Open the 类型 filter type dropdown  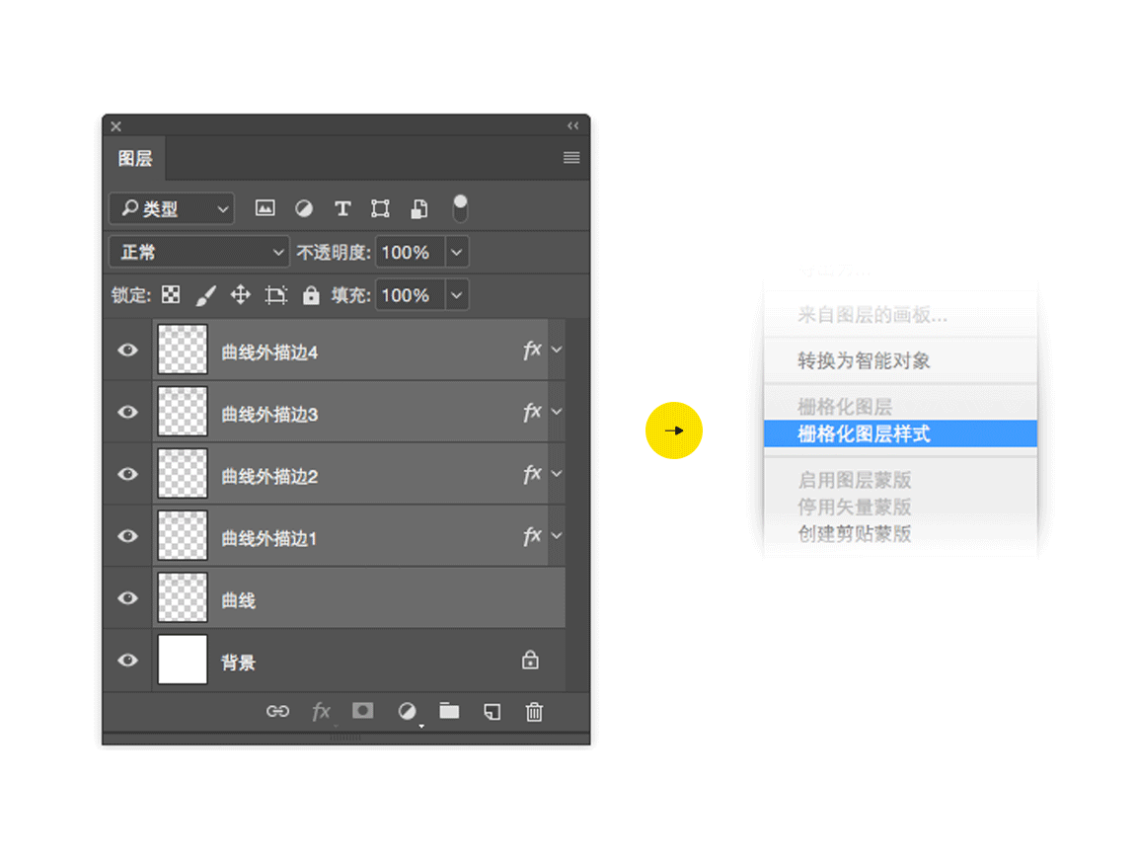pyautogui.click(x=172, y=209)
